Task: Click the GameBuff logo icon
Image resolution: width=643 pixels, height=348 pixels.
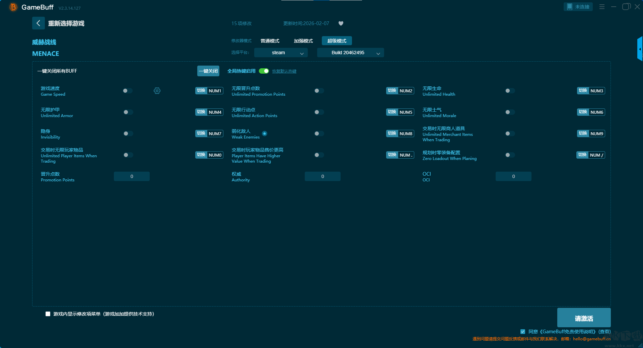Action: click(13, 7)
